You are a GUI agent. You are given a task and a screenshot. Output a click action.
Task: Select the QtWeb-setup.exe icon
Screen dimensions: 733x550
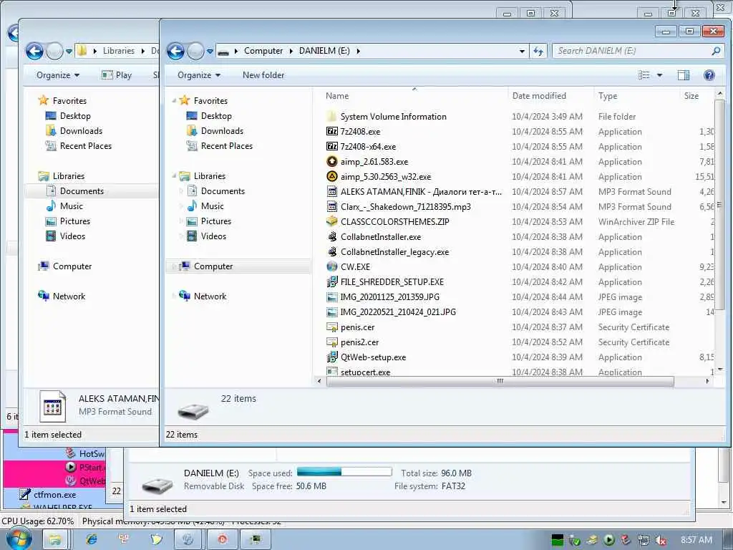pos(332,357)
